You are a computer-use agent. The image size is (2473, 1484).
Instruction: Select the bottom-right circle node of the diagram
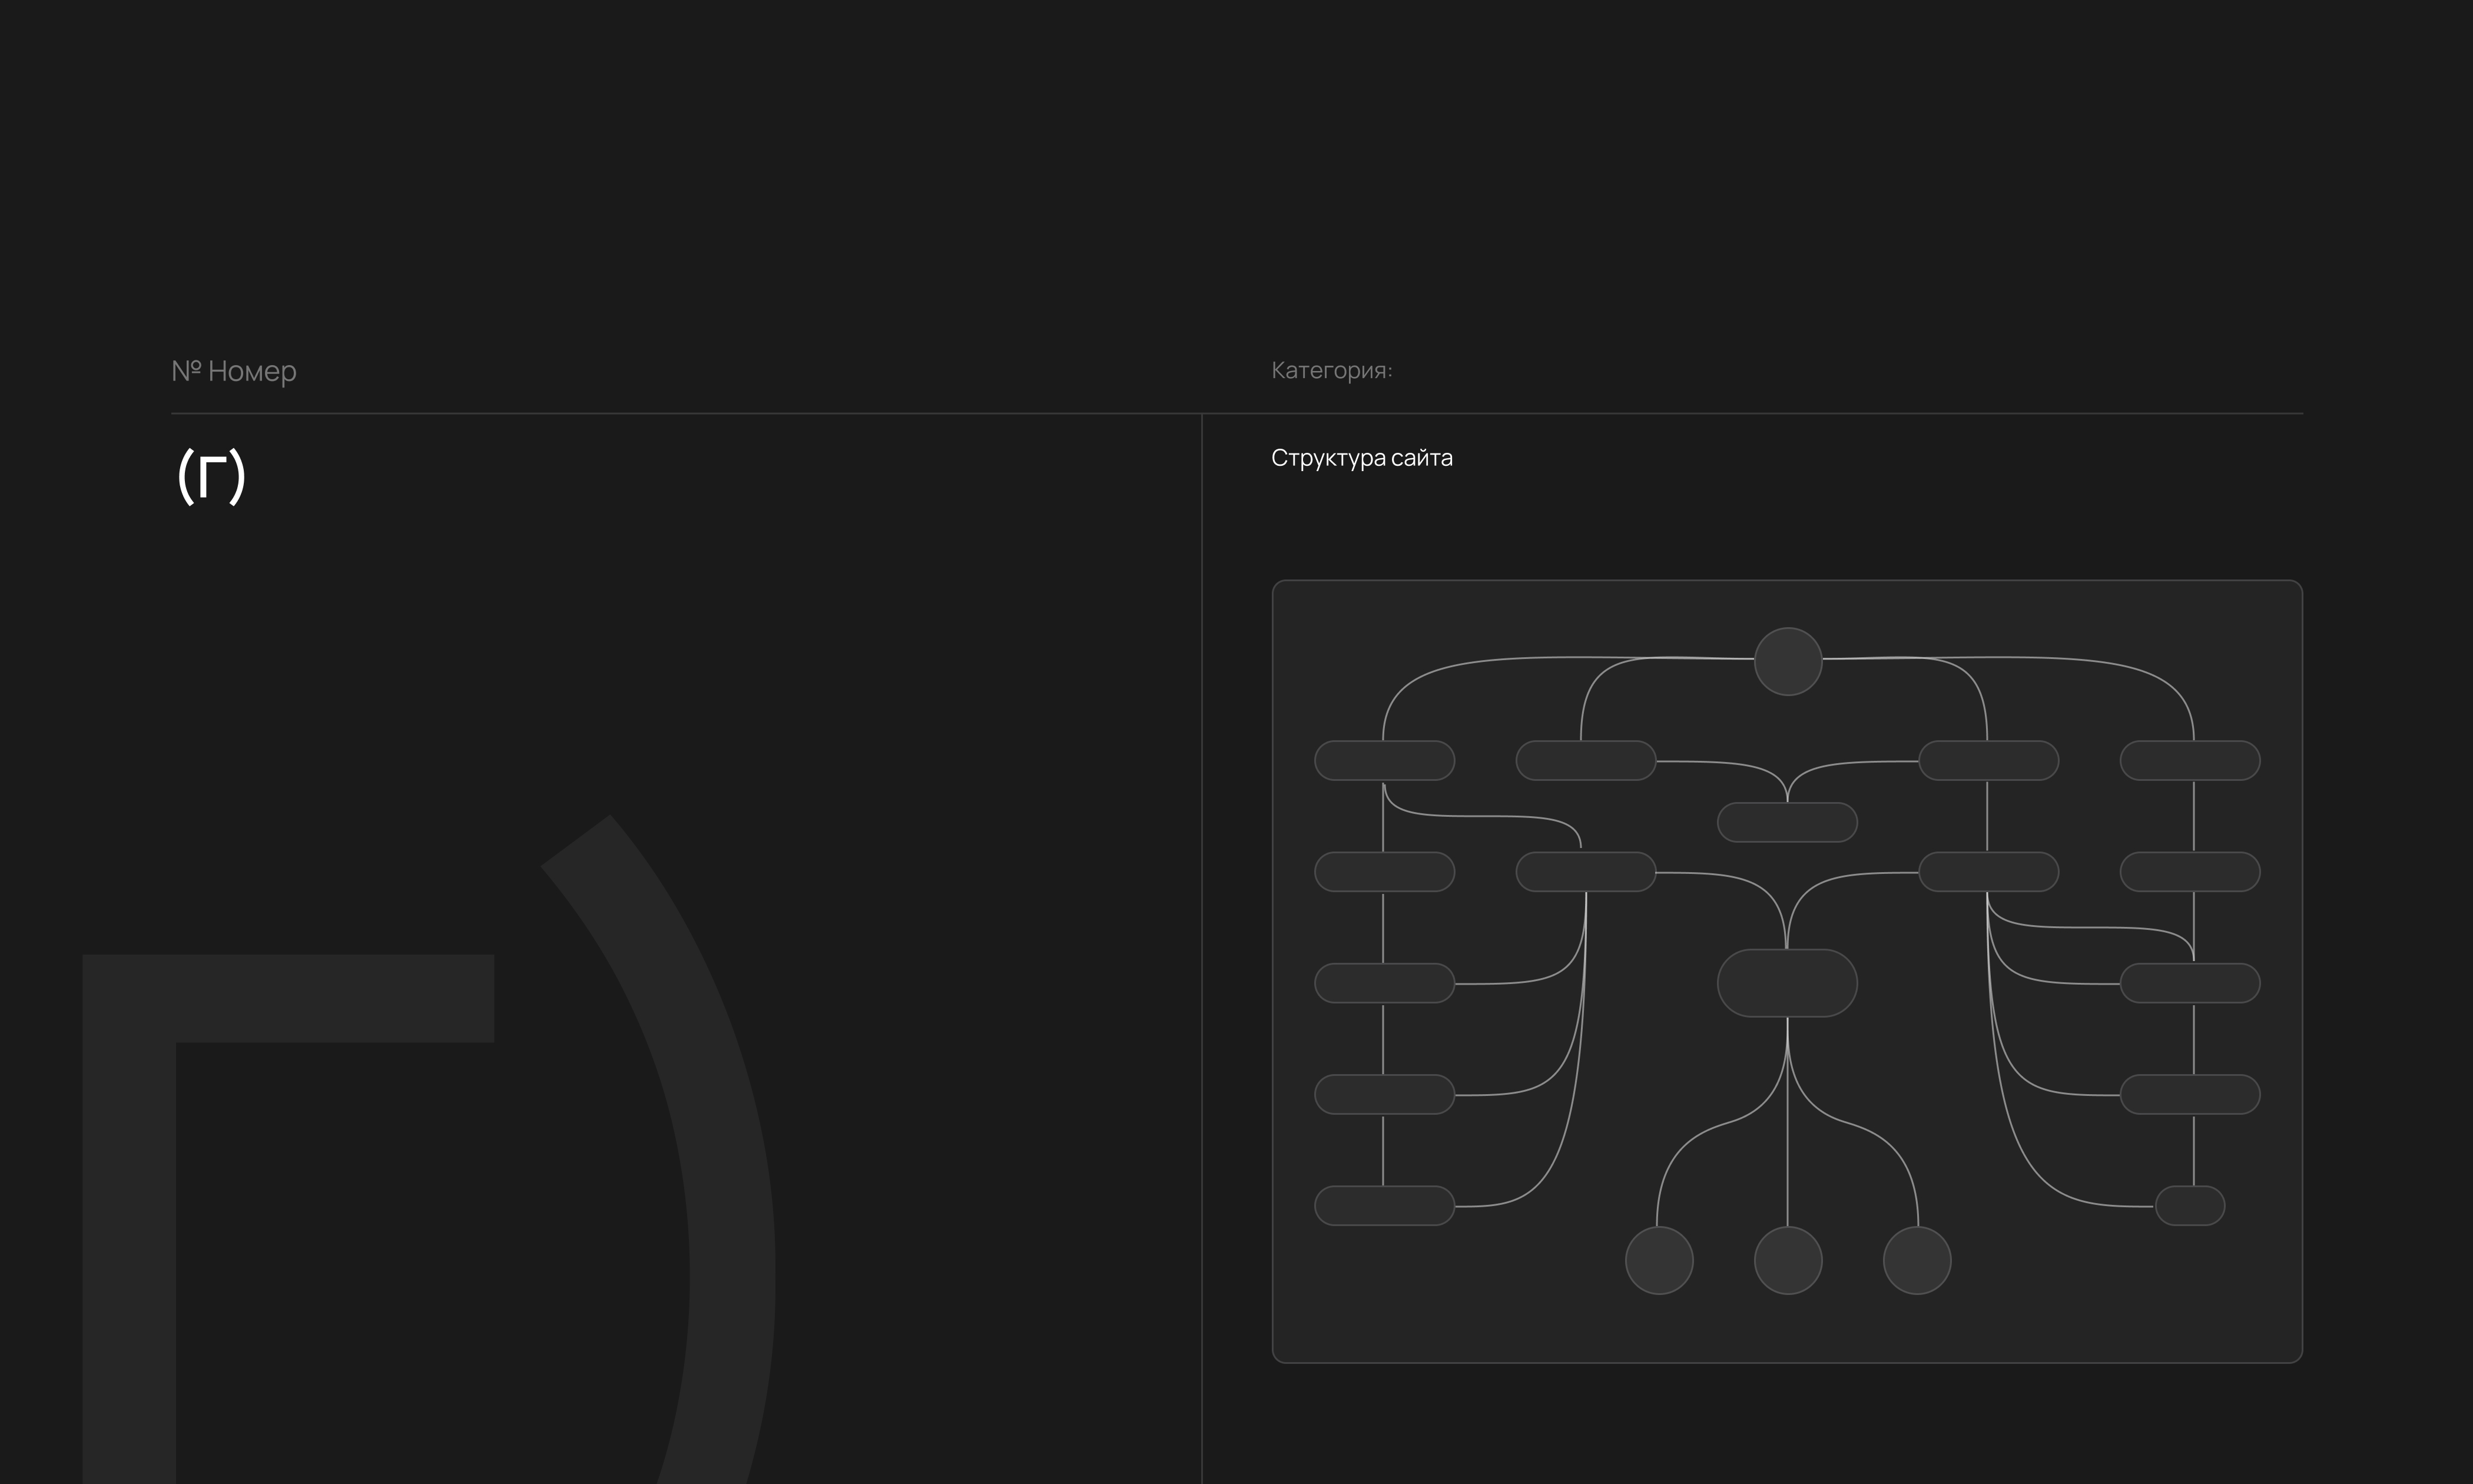(1916, 1260)
